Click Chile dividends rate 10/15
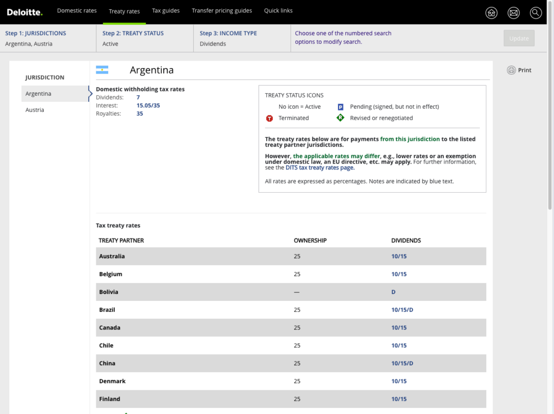This screenshot has width=554, height=414. [x=399, y=345]
